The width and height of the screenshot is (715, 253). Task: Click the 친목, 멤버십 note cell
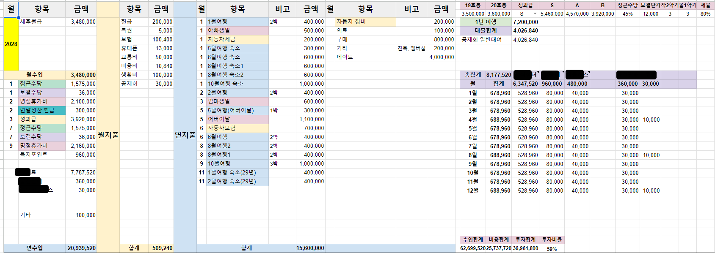(411, 48)
